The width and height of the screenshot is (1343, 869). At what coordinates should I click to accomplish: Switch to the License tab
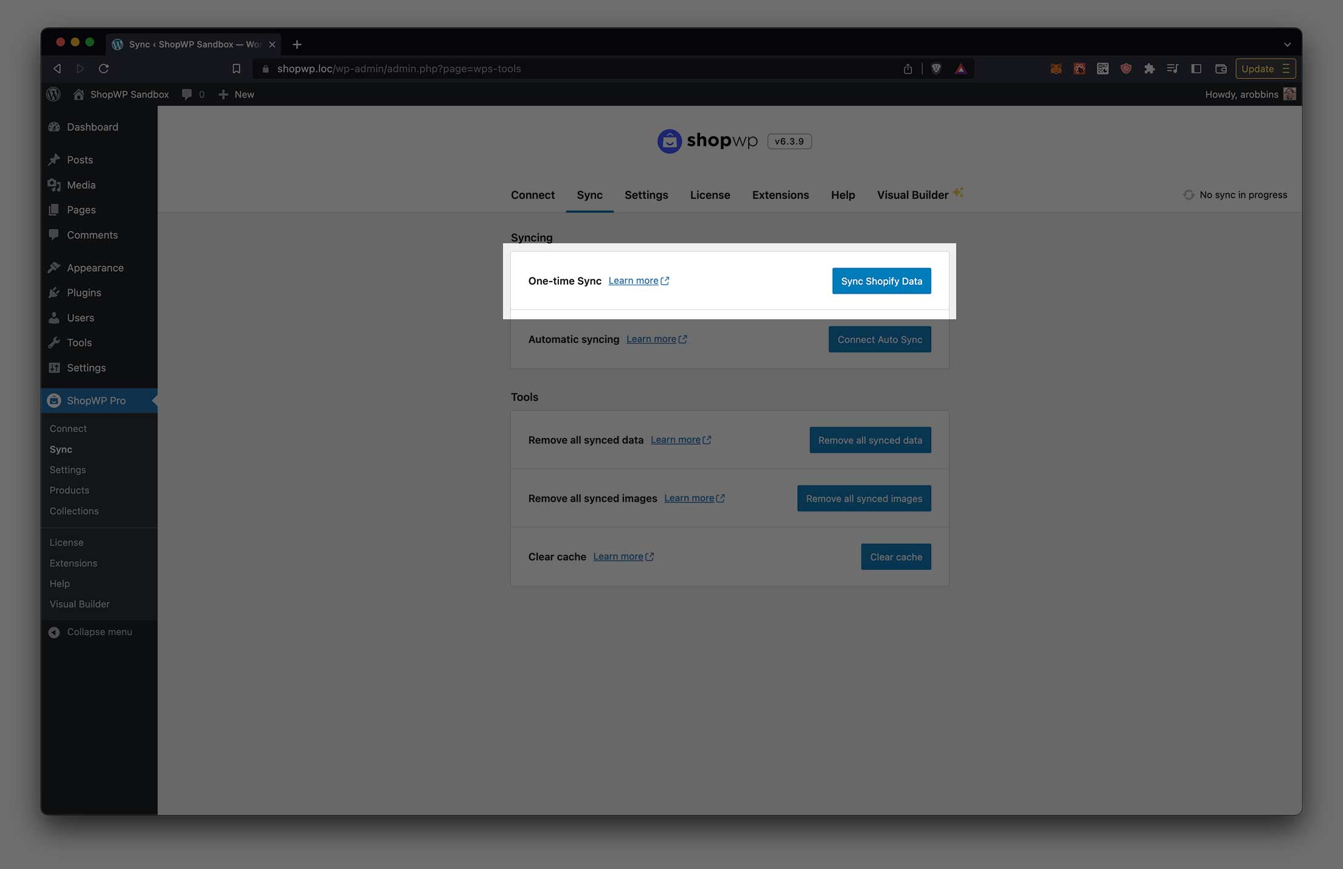pos(710,195)
